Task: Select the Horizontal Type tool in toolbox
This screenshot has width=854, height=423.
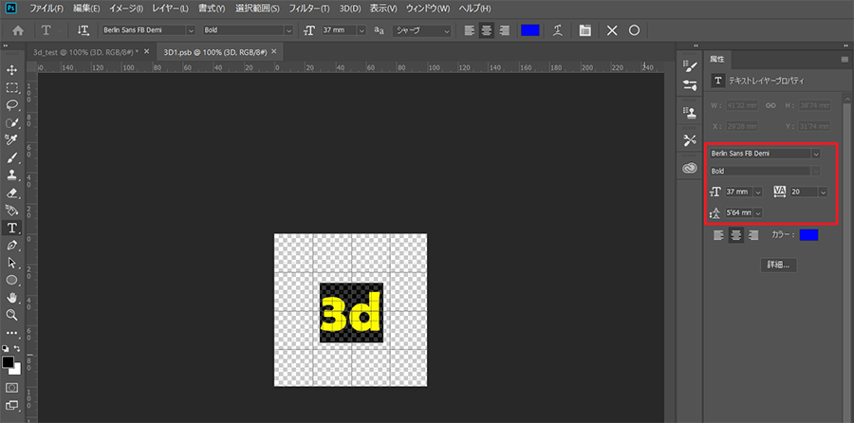Action: pyautogui.click(x=12, y=228)
